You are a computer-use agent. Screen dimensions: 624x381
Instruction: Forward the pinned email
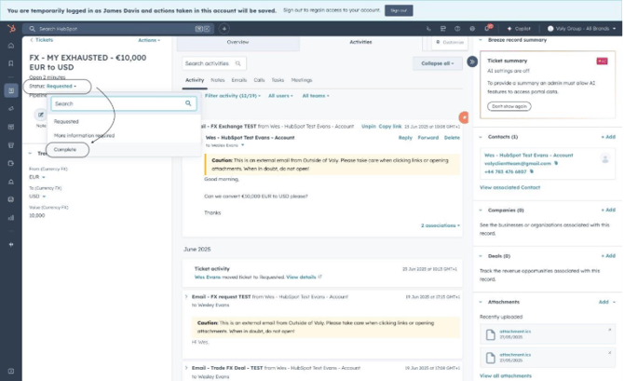pos(428,138)
